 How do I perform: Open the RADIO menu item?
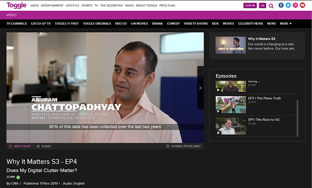click(129, 6)
